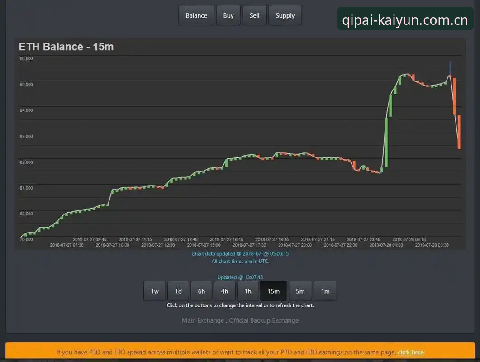Click the 2018-07-27 16:15 time label

point(227,239)
